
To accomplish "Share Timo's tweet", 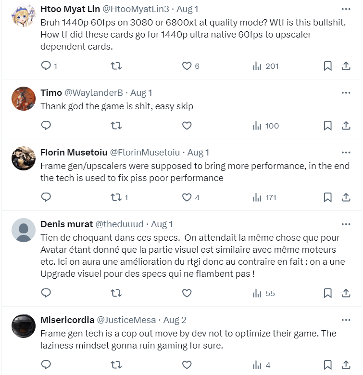I will point(346,126).
